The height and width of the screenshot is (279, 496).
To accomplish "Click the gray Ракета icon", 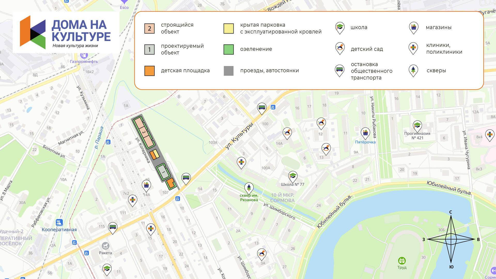I will click(105, 246).
